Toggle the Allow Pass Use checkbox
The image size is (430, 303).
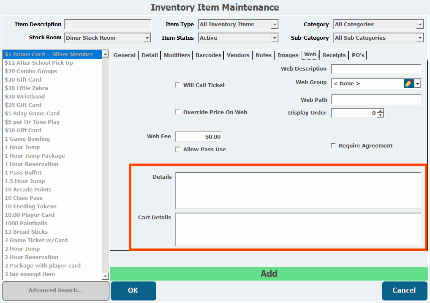pyautogui.click(x=178, y=150)
